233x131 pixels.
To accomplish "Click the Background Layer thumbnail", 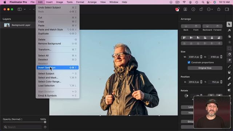I will pyautogui.click(x=7, y=25).
